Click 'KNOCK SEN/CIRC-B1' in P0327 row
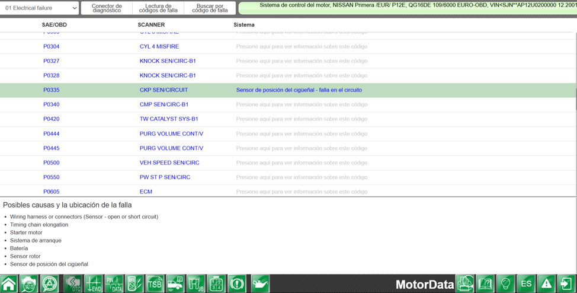This screenshot has height=293, width=577. coord(168,61)
